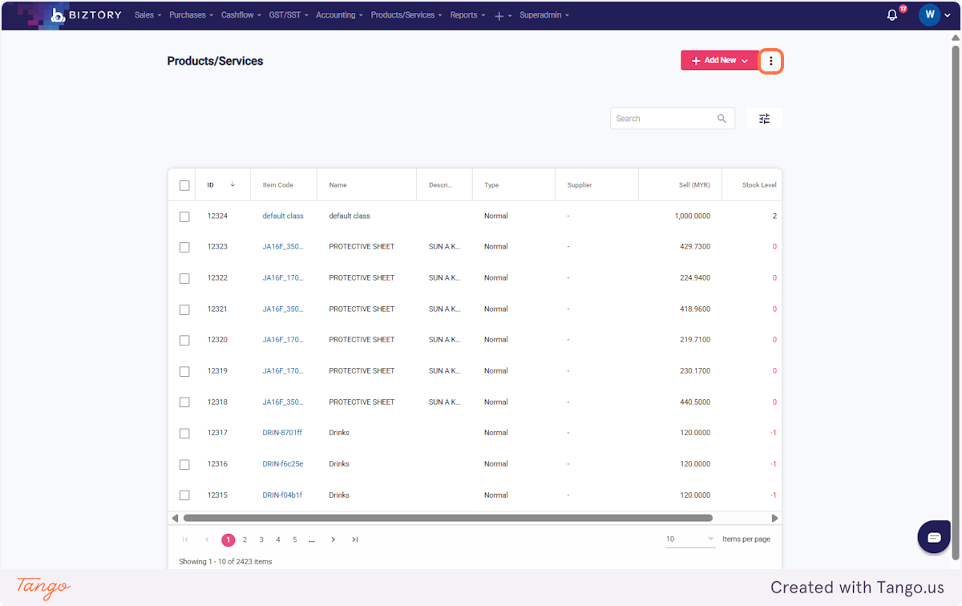Image resolution: width=962 pixels, height=606 pixels.
Task: Click the Showing 1 - 10 of 2423 items text
Action: (x=225, y=562)
